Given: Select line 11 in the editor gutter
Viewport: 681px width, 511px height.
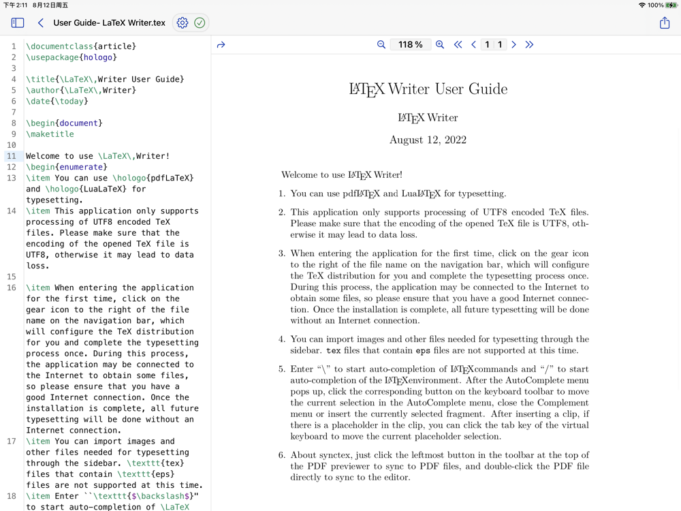Looking at the screenshot, I should (12, 156).
